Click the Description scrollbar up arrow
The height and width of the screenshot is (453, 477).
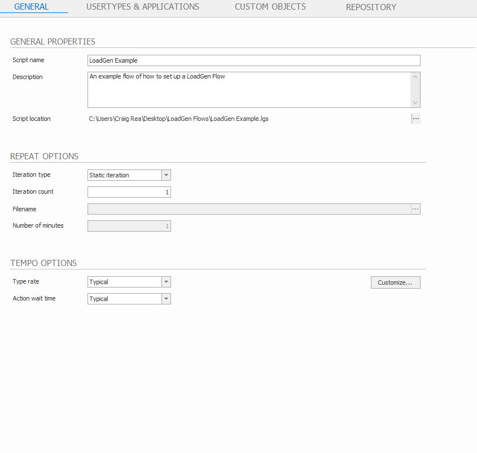tap(415, 77)
